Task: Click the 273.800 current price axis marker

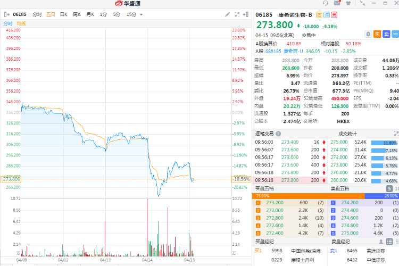Action: [x=11, y=179]
